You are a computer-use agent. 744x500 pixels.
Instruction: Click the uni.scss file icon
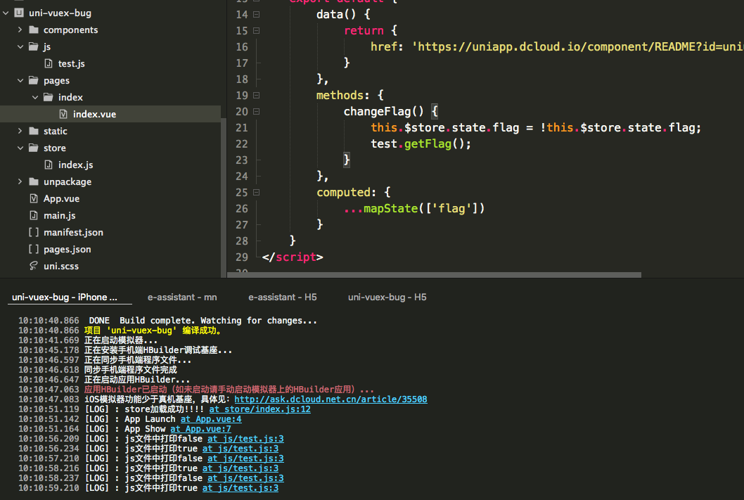(33, 266)
